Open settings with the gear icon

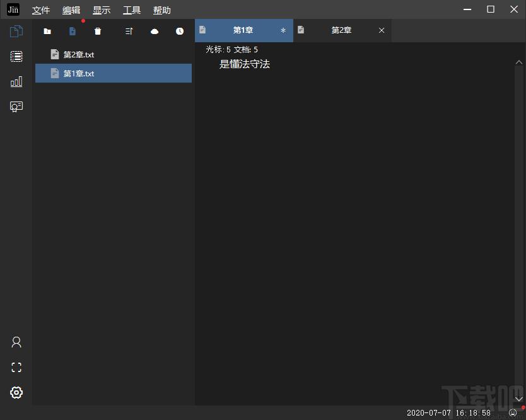(x=16, y=392)
